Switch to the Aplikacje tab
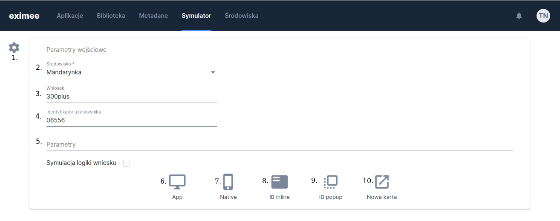 coord(70,16)
